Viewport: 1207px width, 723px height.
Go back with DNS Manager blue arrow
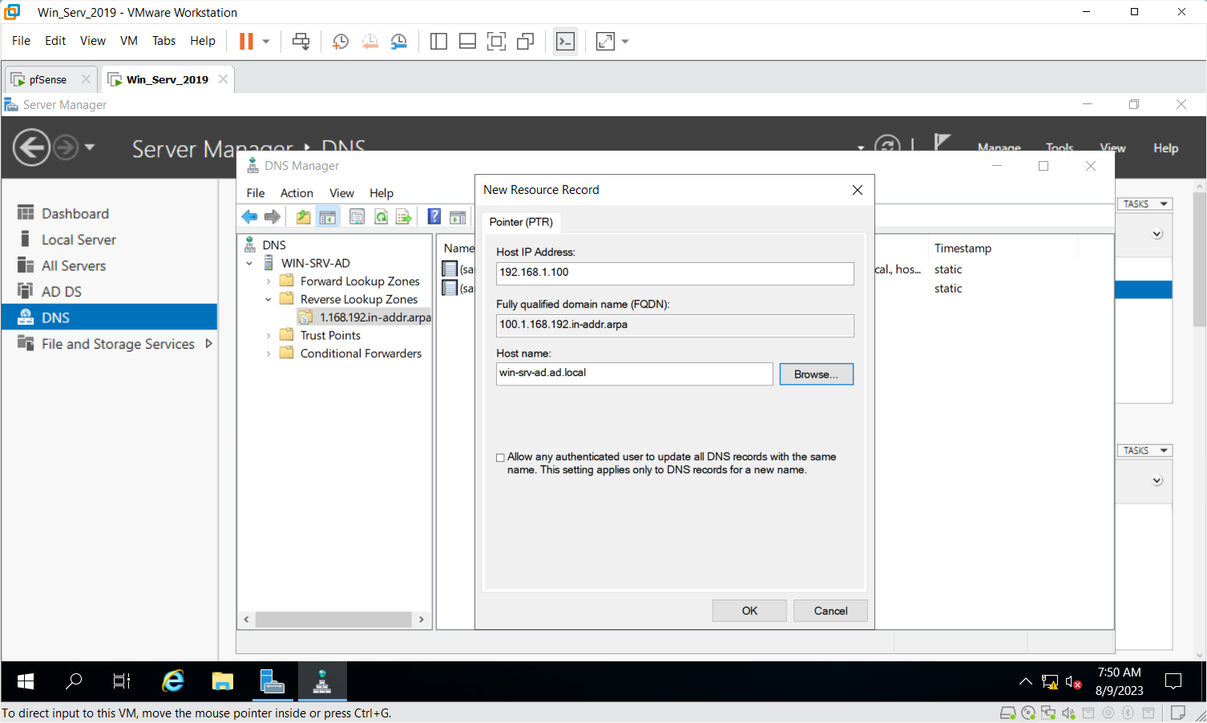(250, 216)
